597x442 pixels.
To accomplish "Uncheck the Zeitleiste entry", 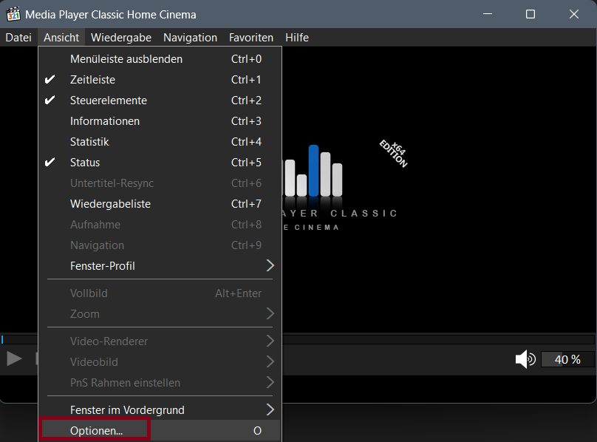I will point(160,80).
